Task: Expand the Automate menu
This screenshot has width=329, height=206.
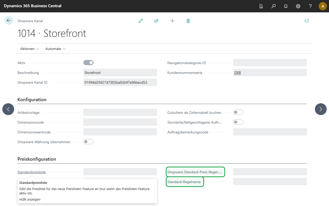Action: 56,49
